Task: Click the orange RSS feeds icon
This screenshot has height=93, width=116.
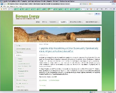Action: (91, 9)
